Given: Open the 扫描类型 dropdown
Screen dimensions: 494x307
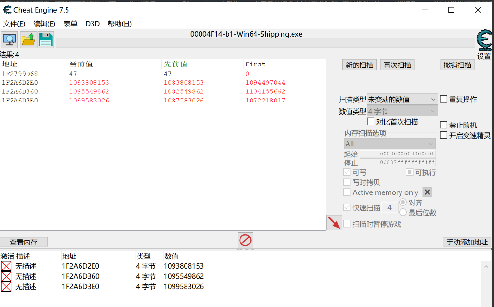Looking at the screenshot, I should (x=402, y=99).
